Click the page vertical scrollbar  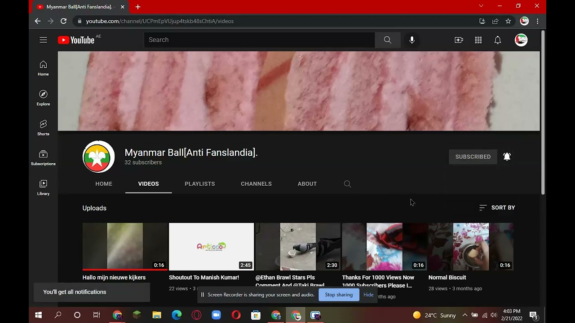pyautogui.click(x=543, y=112)
